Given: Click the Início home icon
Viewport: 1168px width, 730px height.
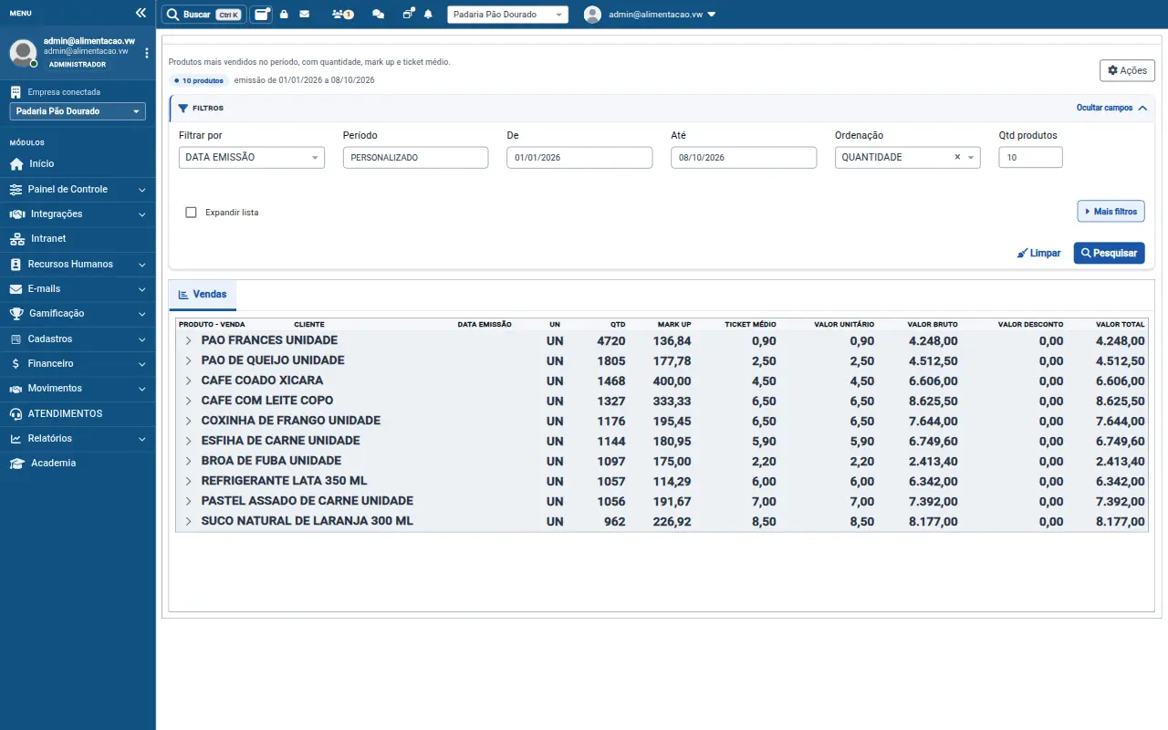Looking at the screenshot, I should (x=16, y=164).
